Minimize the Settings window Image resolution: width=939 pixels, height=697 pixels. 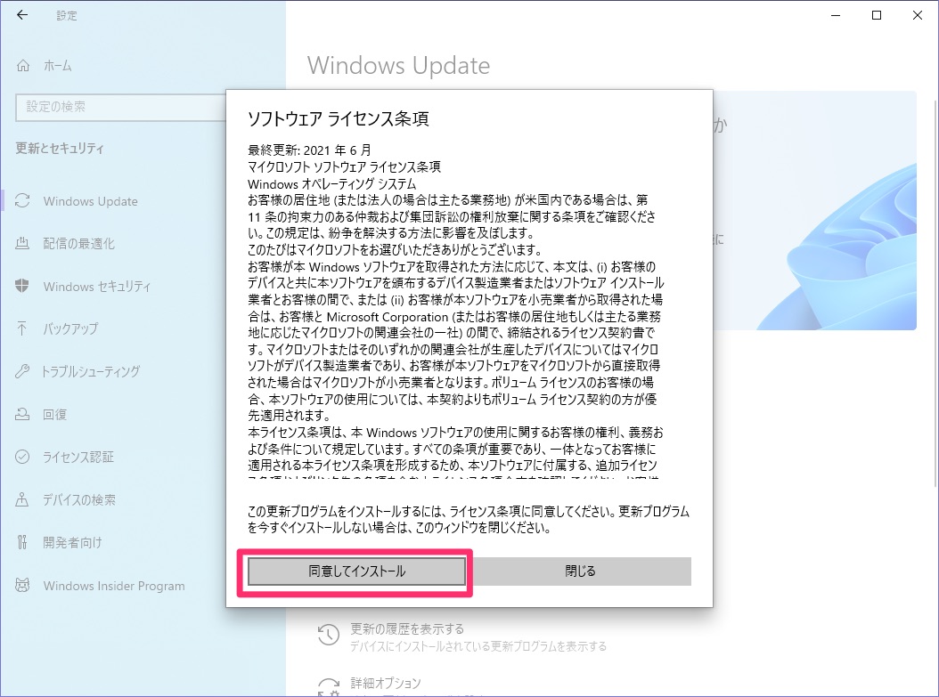coord(836,15)
